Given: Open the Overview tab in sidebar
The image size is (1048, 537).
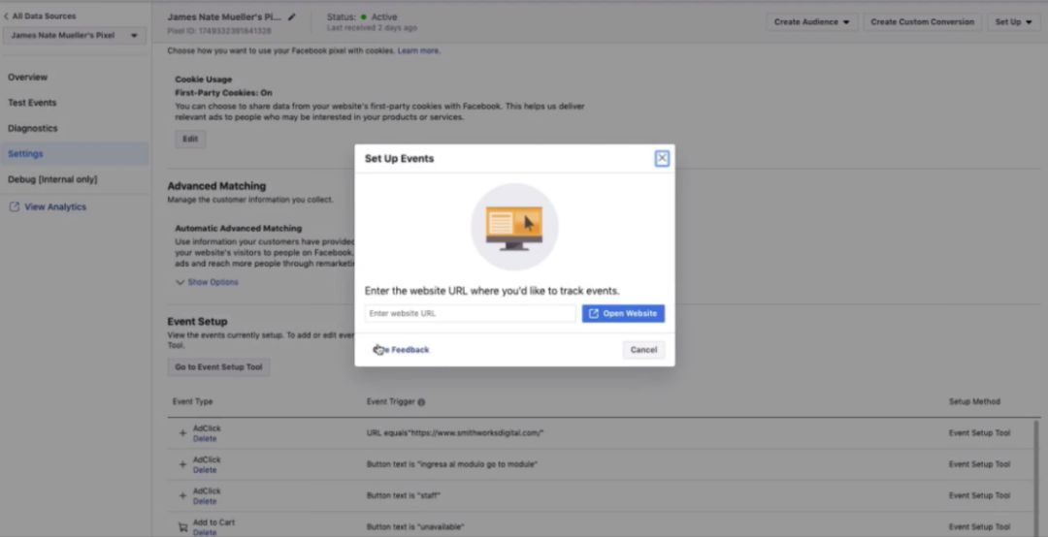Looking at the screenshot, I should pos(27,78).
